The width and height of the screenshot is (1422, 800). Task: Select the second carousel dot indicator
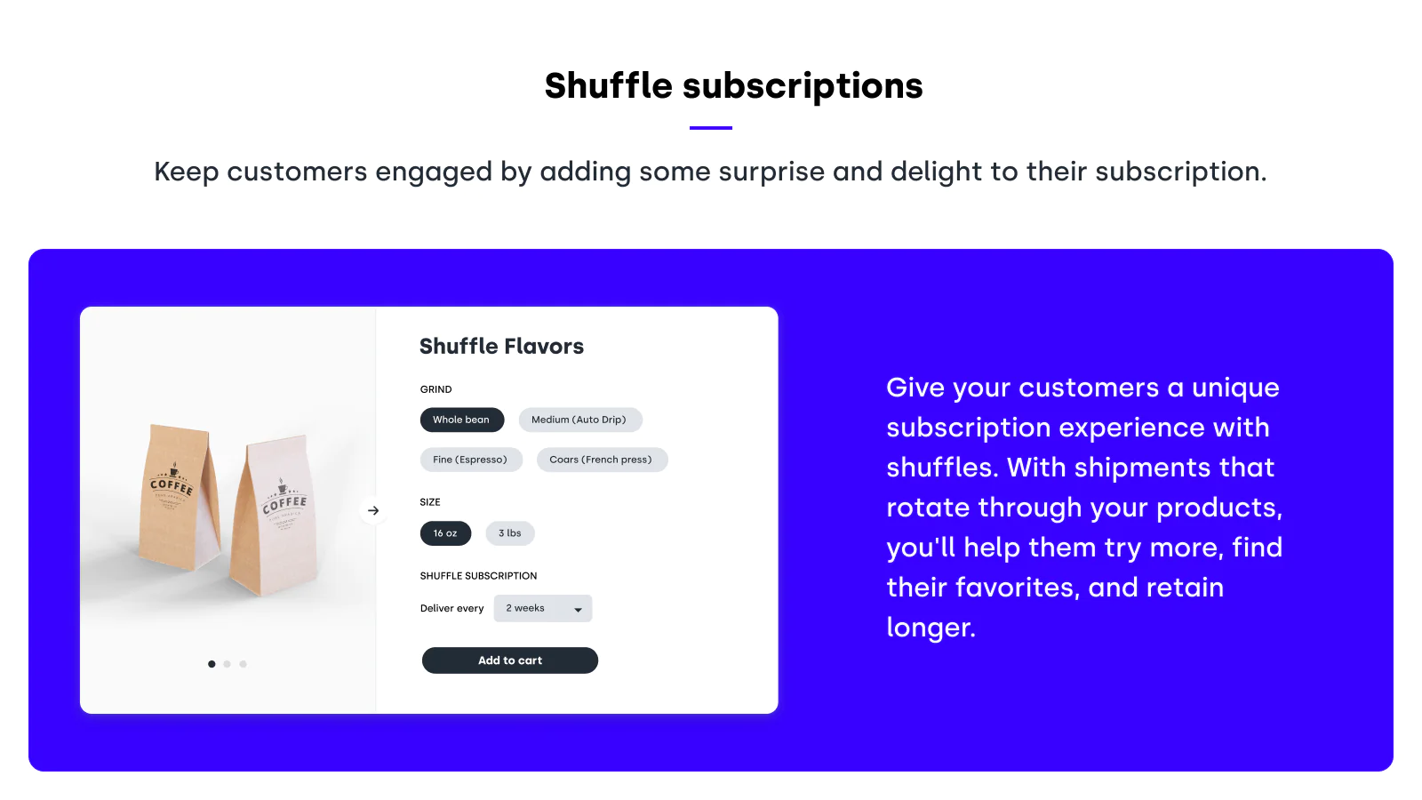tap(228, 664)
